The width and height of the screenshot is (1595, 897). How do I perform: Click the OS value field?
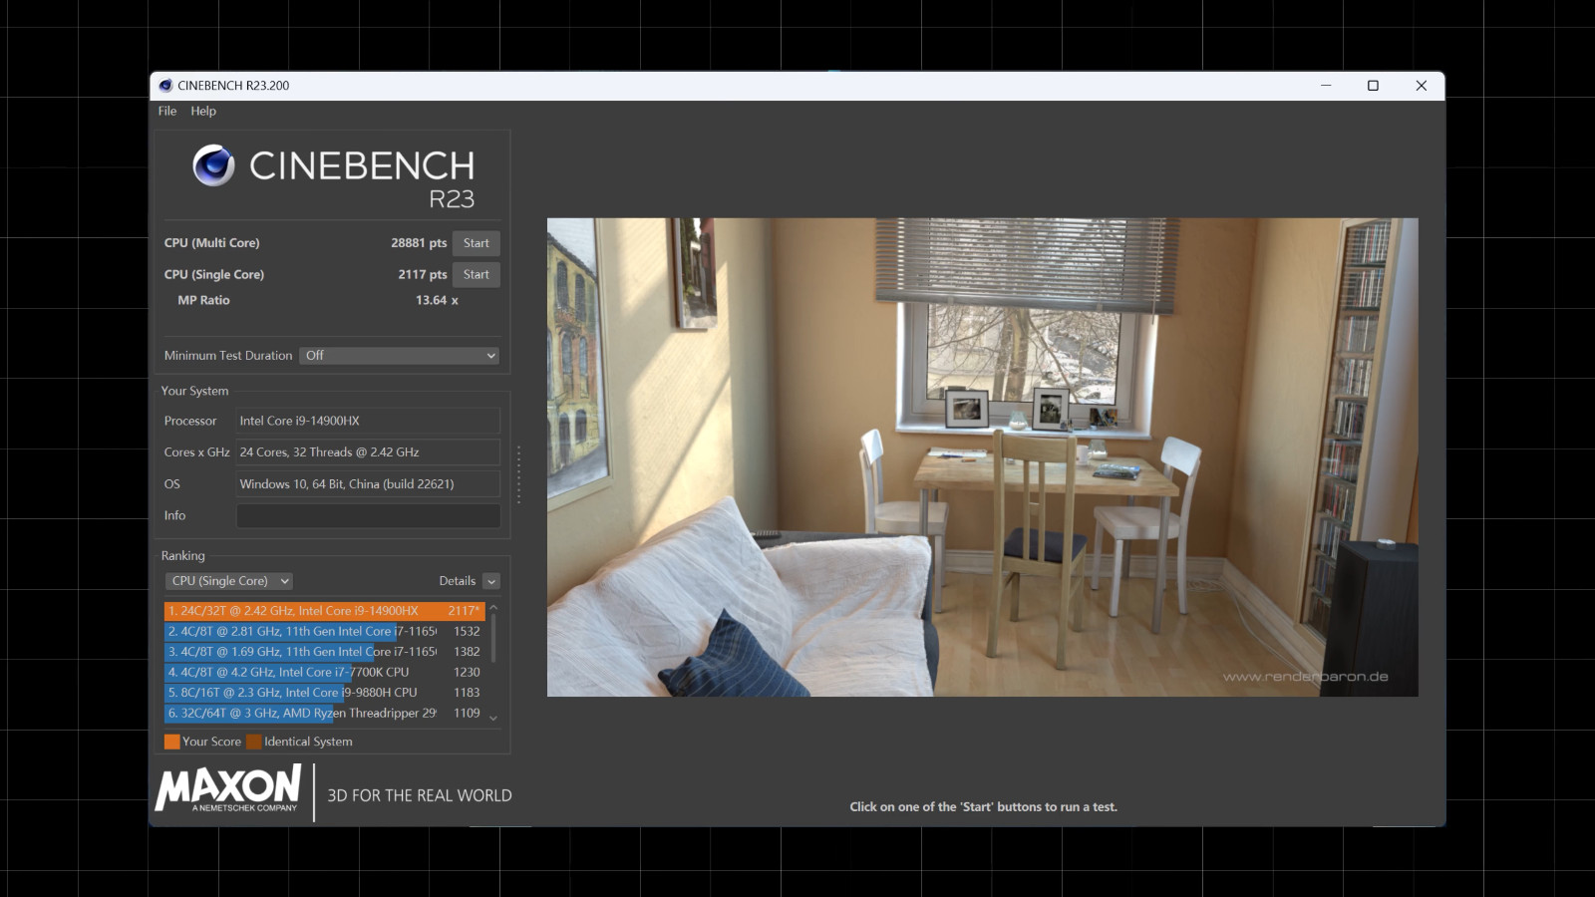368,484
